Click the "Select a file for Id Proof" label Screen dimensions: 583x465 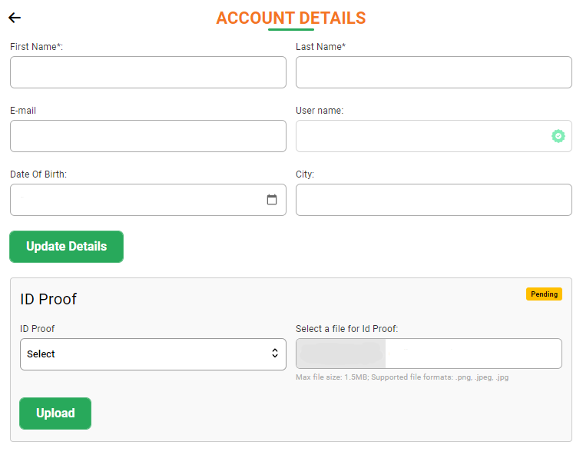[x=346, y=329]
